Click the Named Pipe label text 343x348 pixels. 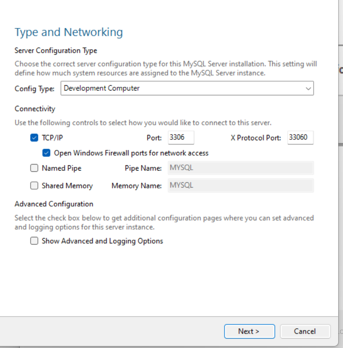pos(61,168)
